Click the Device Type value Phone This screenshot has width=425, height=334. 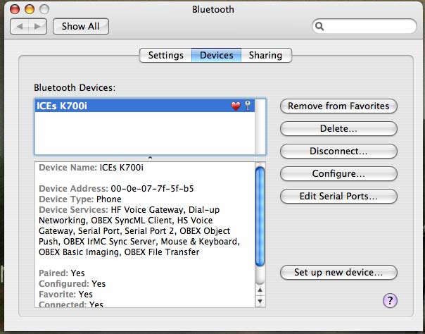109,199
